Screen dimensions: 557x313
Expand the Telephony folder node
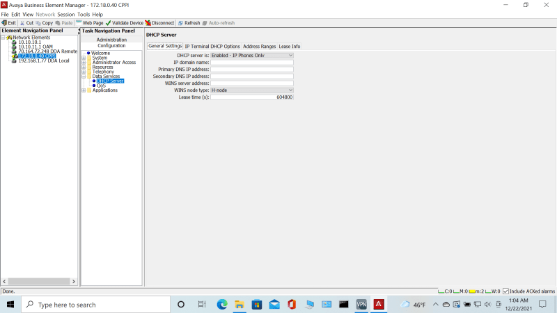click(x=84, y=72)
